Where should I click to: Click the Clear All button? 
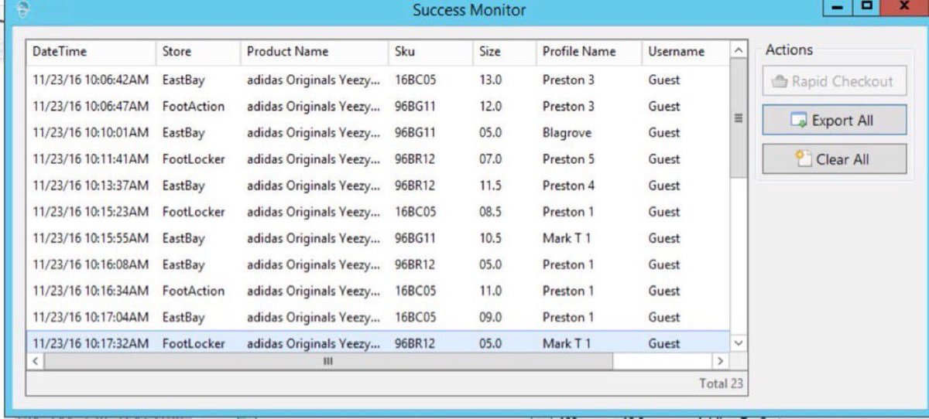click(x=834, y=159)
